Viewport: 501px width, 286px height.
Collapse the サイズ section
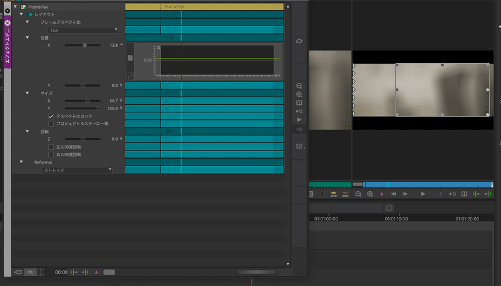tap(28, 93)
